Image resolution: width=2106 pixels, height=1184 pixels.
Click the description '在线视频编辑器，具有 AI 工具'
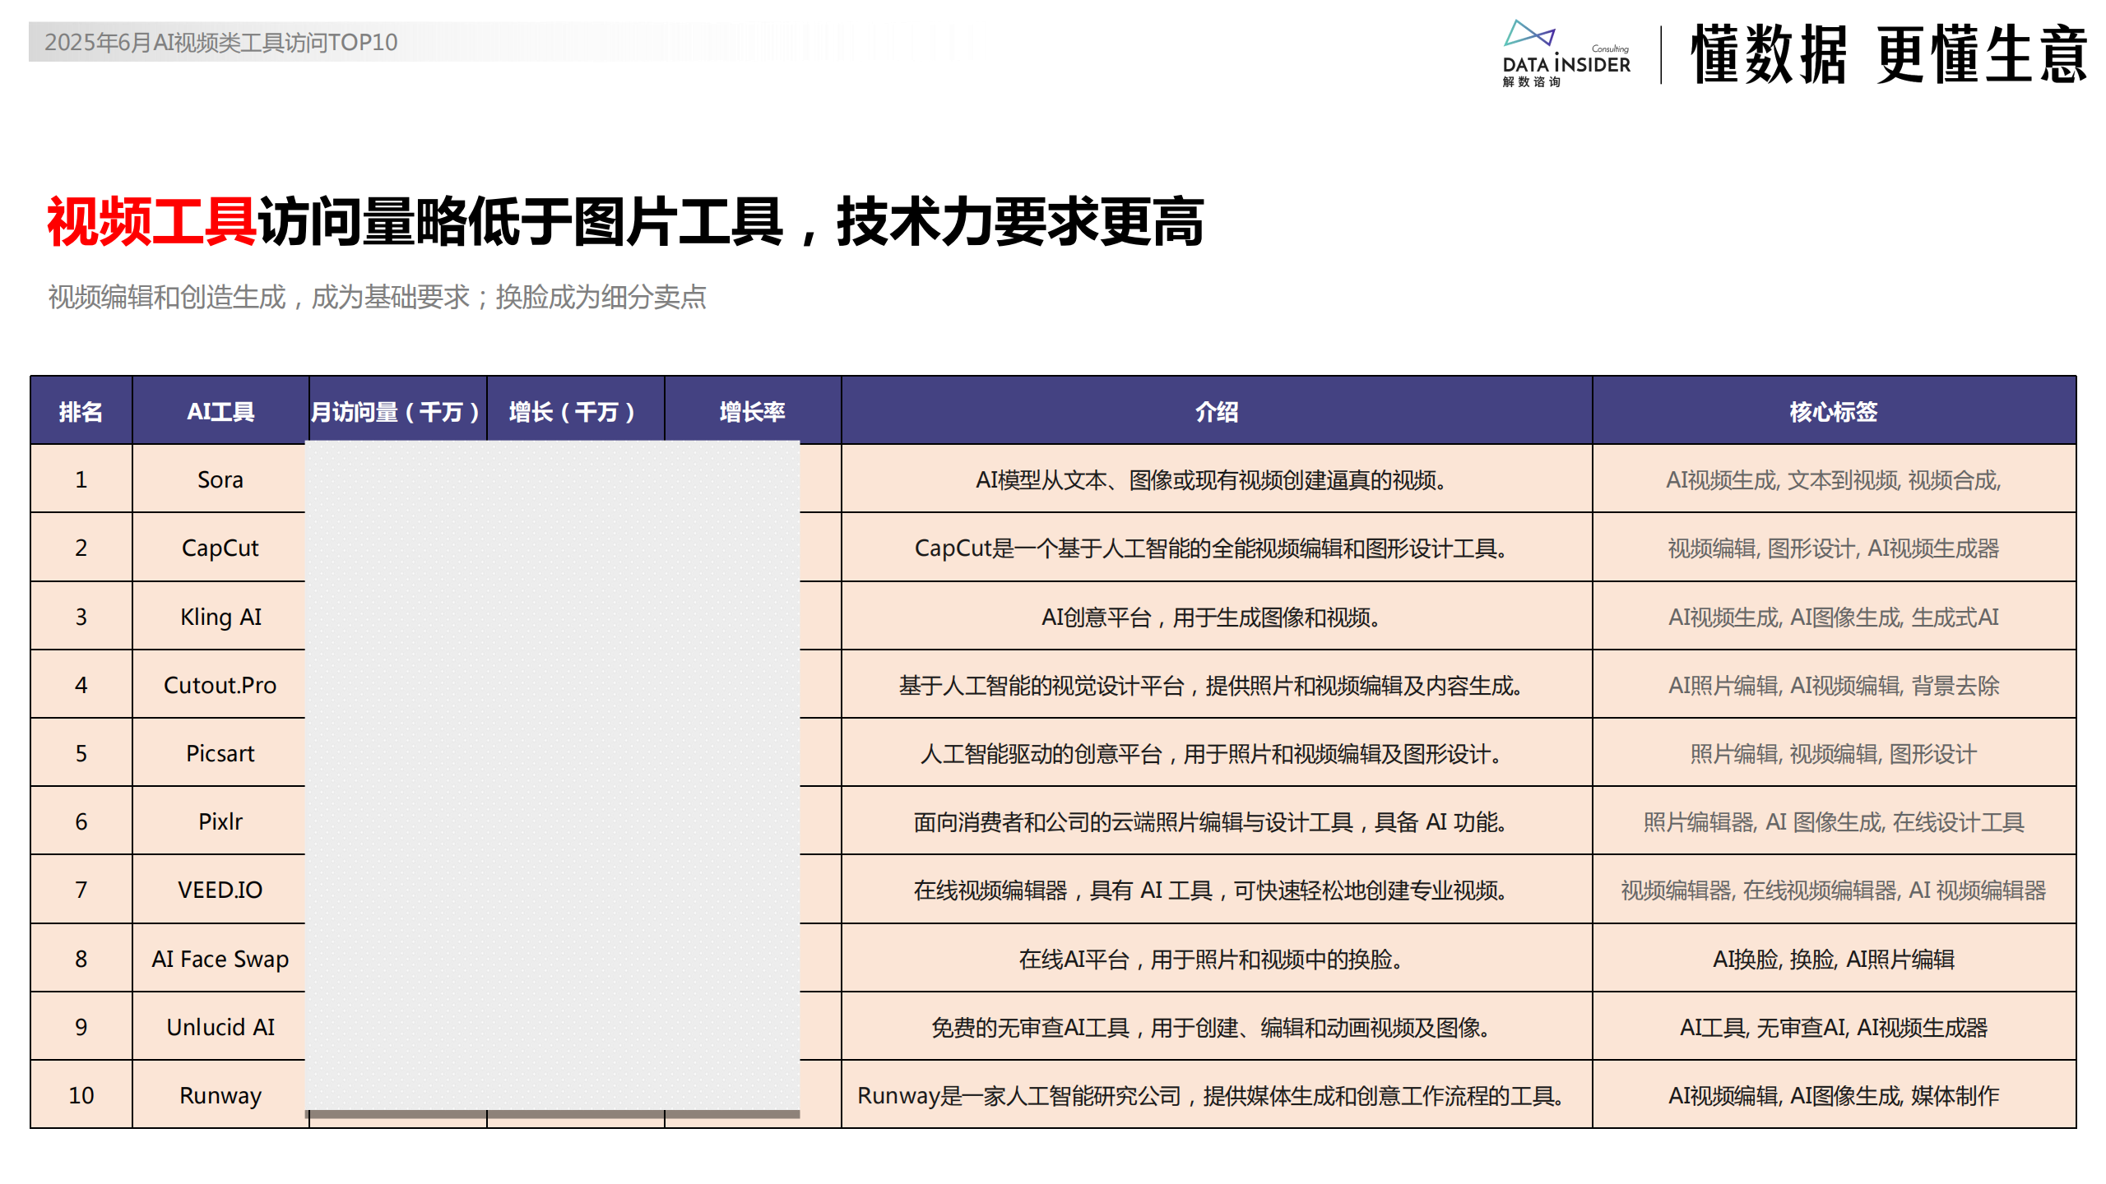pyautogui.click(x=1063, y=890)
